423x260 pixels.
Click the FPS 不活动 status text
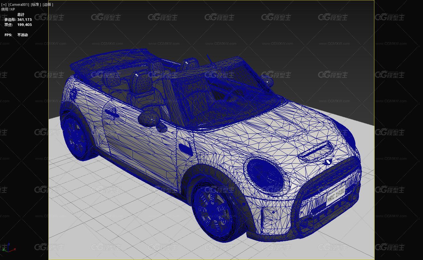(x=16, y=35)
